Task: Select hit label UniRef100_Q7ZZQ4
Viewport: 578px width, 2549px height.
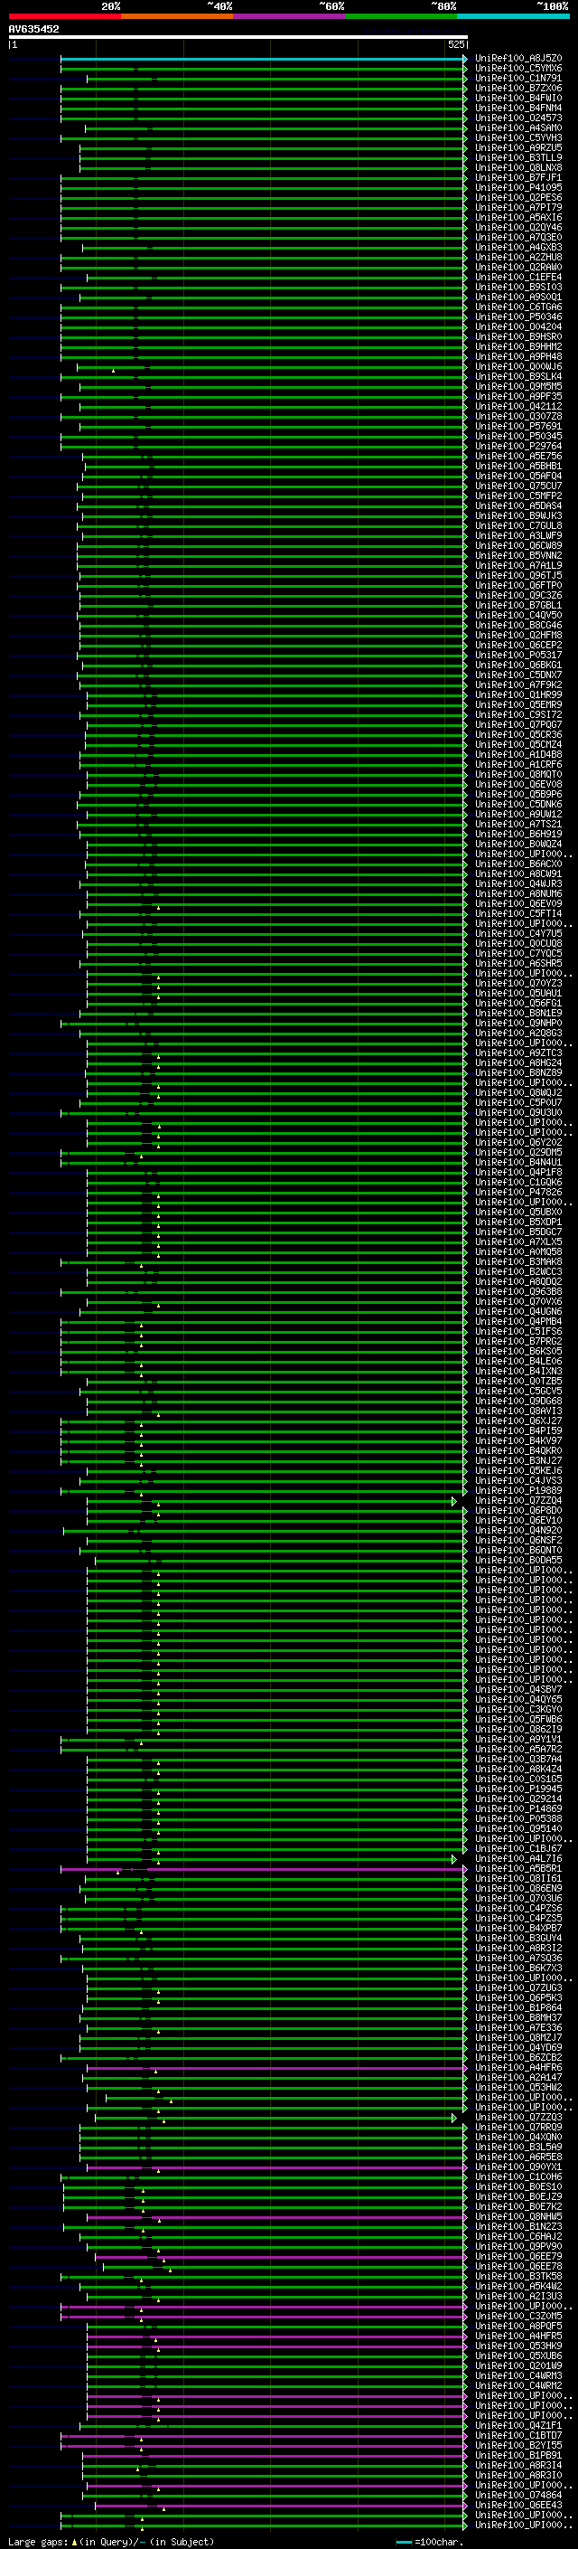Action: (518, 1501)
